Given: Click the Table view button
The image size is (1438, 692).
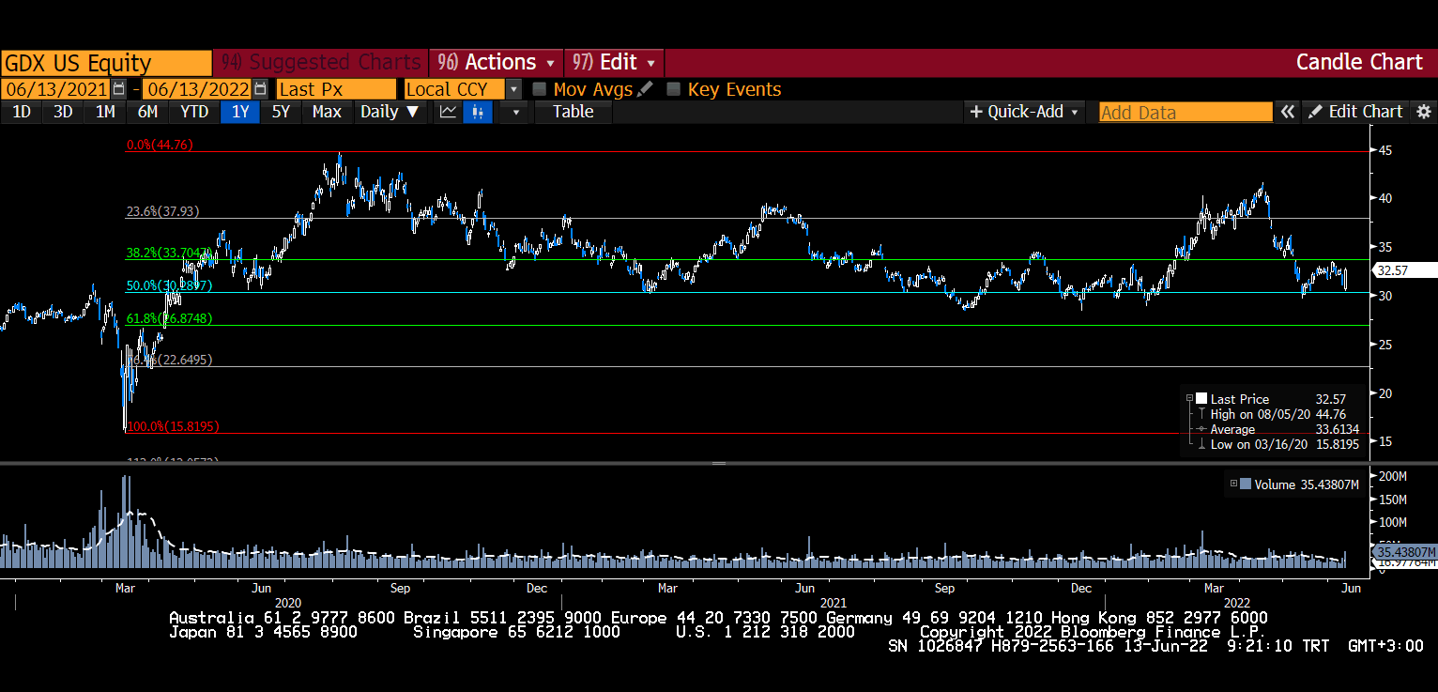Looking at the screenshot, I should click(x=573, y=112).
